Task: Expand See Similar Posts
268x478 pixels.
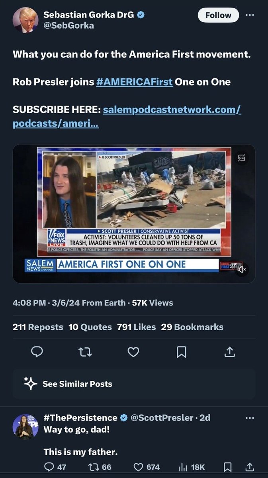Action: (x=77, y=384)
